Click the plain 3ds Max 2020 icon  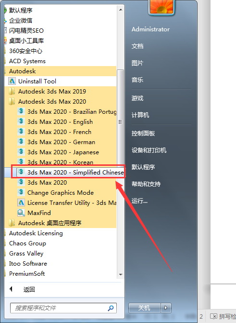tap(21, 182)
